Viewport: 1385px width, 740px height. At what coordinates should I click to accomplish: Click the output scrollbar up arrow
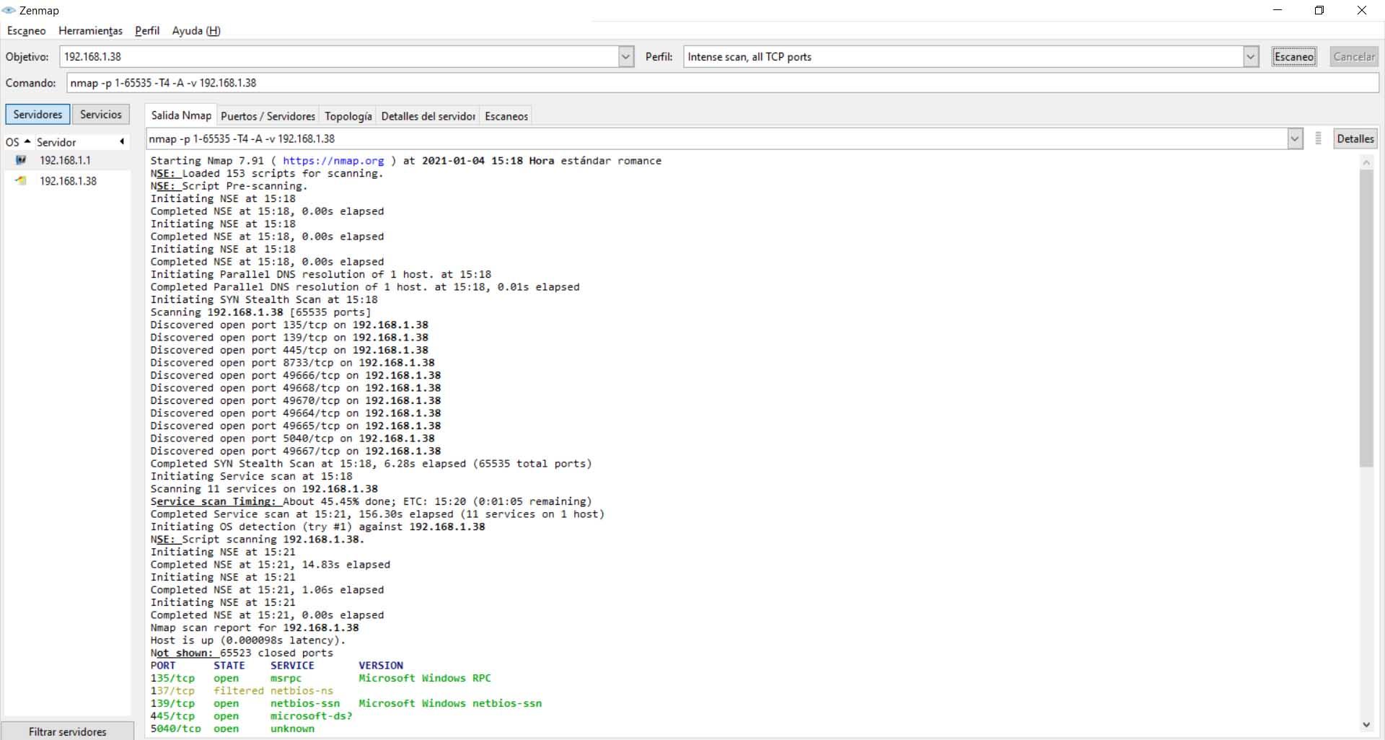[1366, 162]
